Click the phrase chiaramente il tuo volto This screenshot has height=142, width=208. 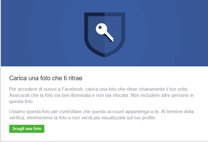tap(164, 89)
